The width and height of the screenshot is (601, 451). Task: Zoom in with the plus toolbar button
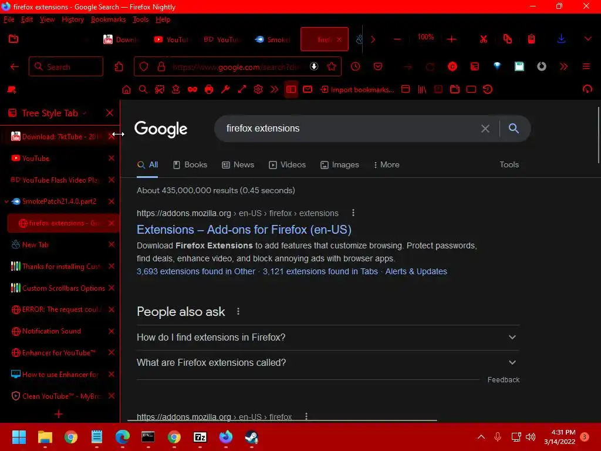451,39
